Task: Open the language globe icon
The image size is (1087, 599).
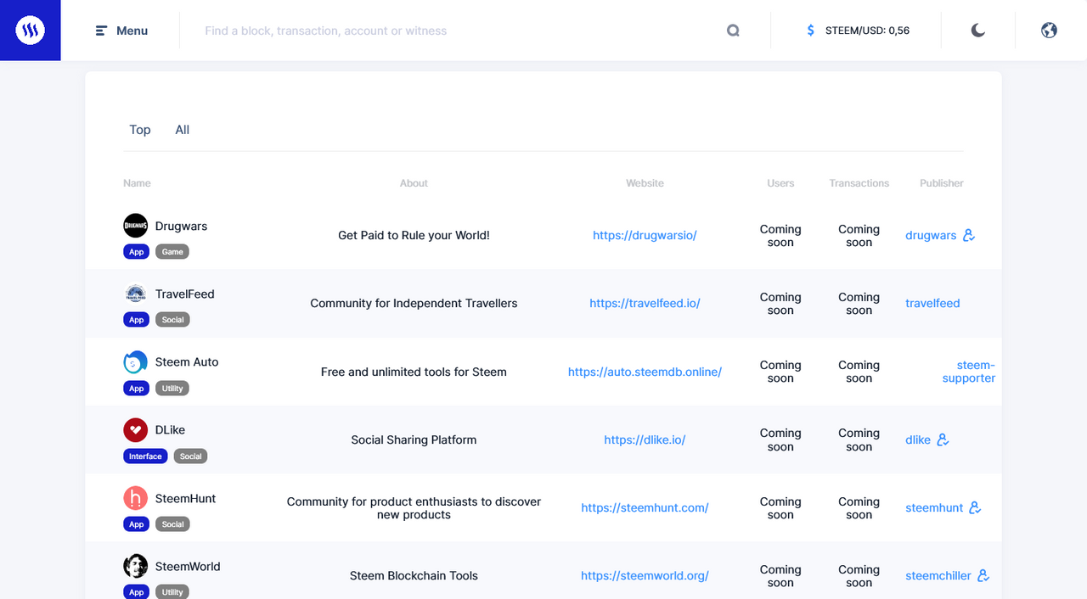Action: tap(1049, 31)
